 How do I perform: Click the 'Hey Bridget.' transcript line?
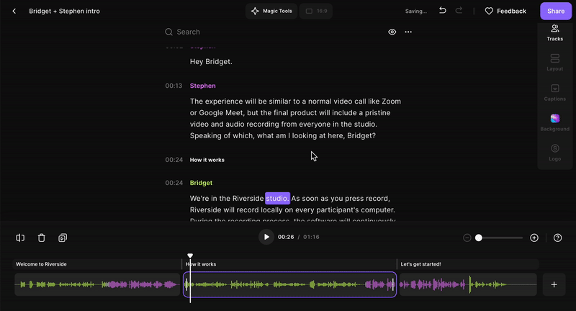(x=211, y=61)
